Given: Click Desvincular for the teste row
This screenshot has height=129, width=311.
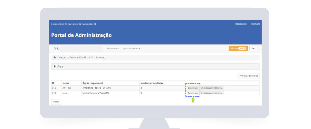Looking at the screenshot, I should tap(193, 93).
